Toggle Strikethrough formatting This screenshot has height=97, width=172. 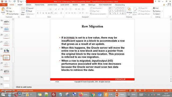click(x=49, y=13)
